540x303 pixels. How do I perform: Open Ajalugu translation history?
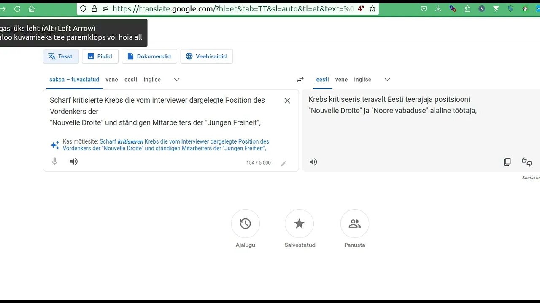[x=246, y=223]
